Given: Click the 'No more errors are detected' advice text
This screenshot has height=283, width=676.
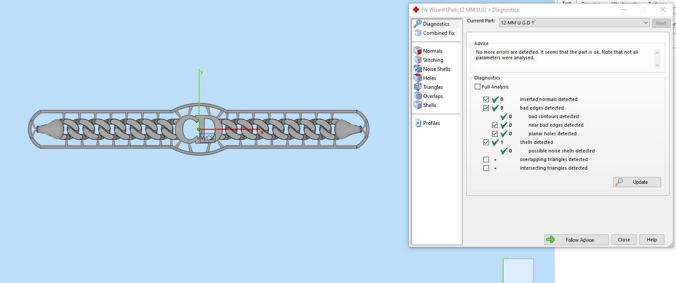Looking at the screenshot, I should [557, 55].
